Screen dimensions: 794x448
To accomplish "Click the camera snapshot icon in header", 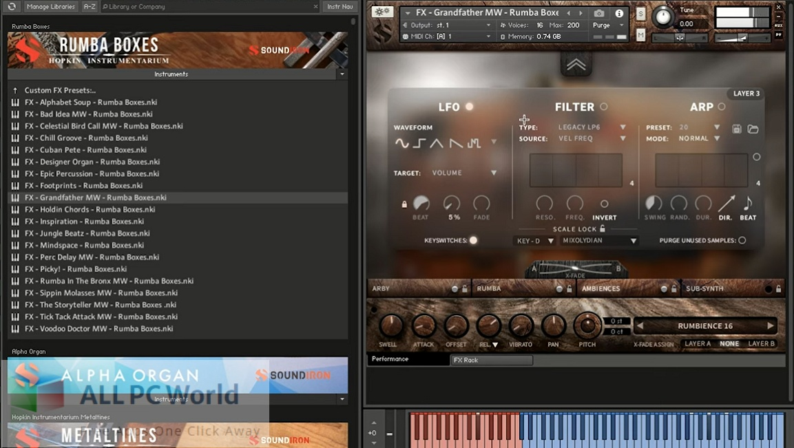I will [x=599, y=13].
